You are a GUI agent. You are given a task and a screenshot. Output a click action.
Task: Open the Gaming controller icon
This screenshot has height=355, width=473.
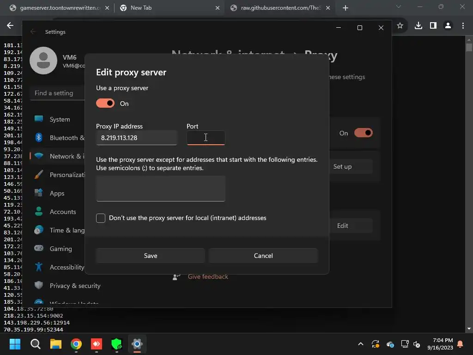coord(39,248)
